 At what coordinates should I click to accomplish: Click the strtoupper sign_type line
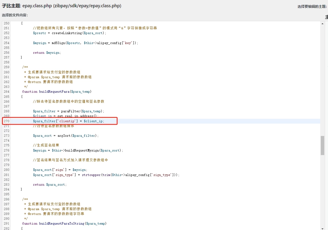click(106, 175)
